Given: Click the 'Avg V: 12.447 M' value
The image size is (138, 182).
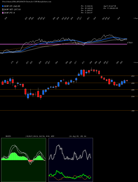Looking at the screenshot, I should tap(109, 6).
